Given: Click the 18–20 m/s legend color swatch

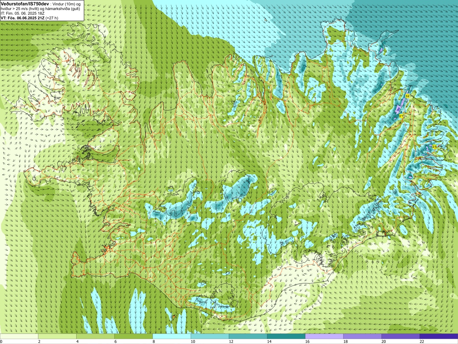Looking at the screenshot, I should coord(362,336).
